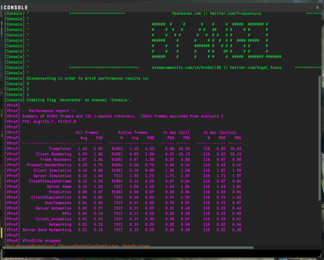
Task: Click the "Enabling flag 'donotecho'" line
Action: click(79, 100)
